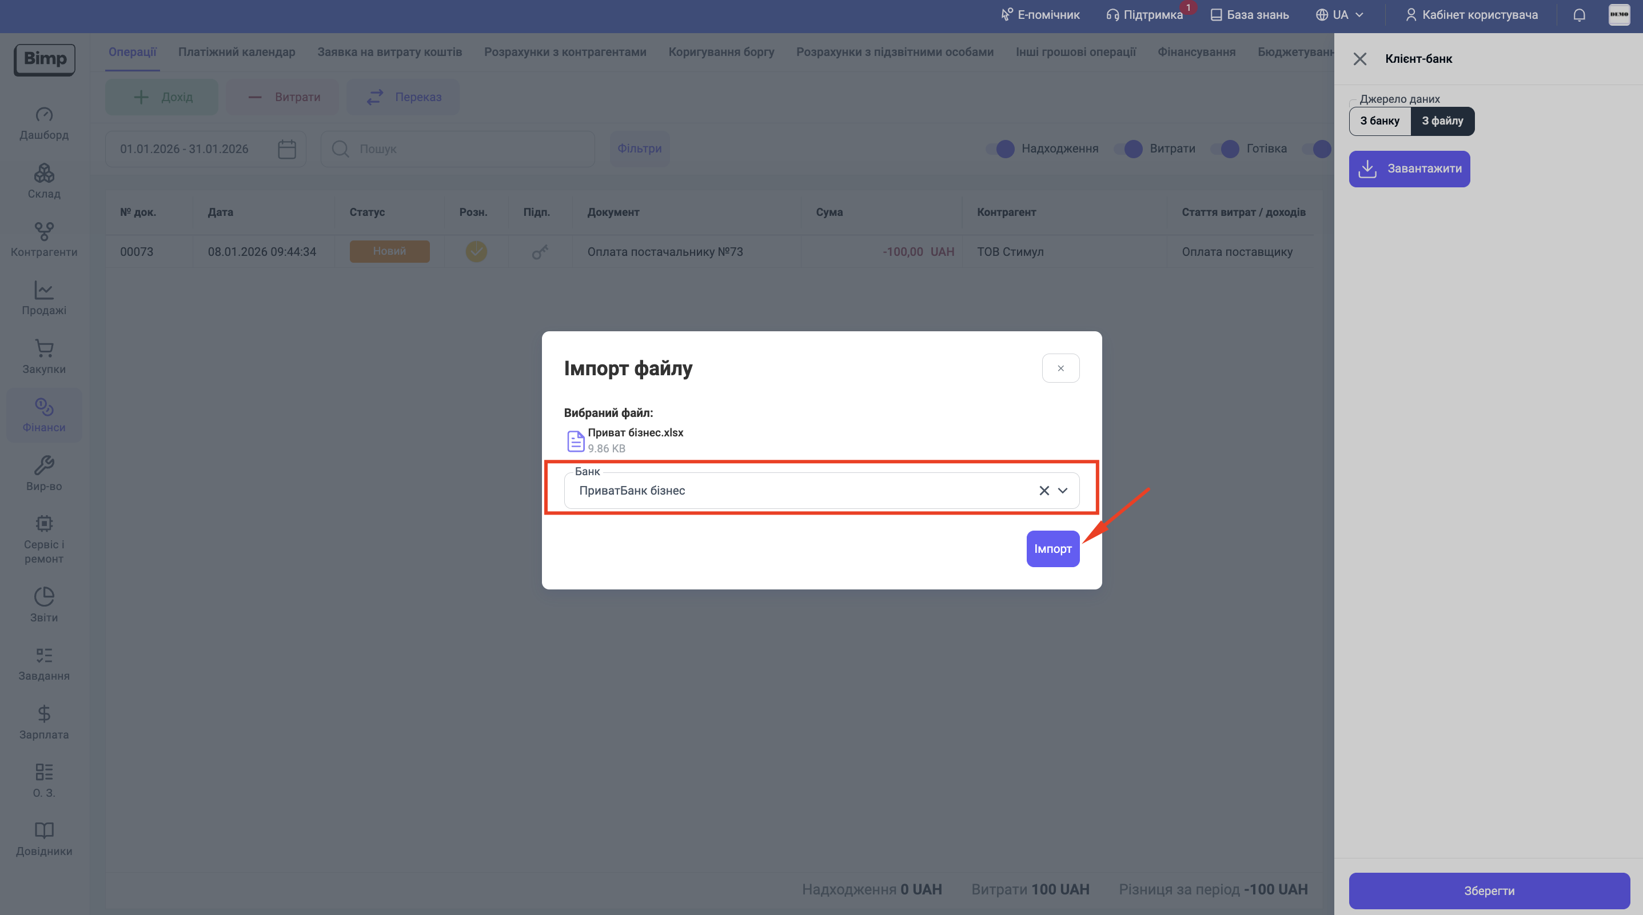Open Коригування боргу tab
This screenshot has width=1643, height=915.
pyautogui.click(x=721, y=52)
